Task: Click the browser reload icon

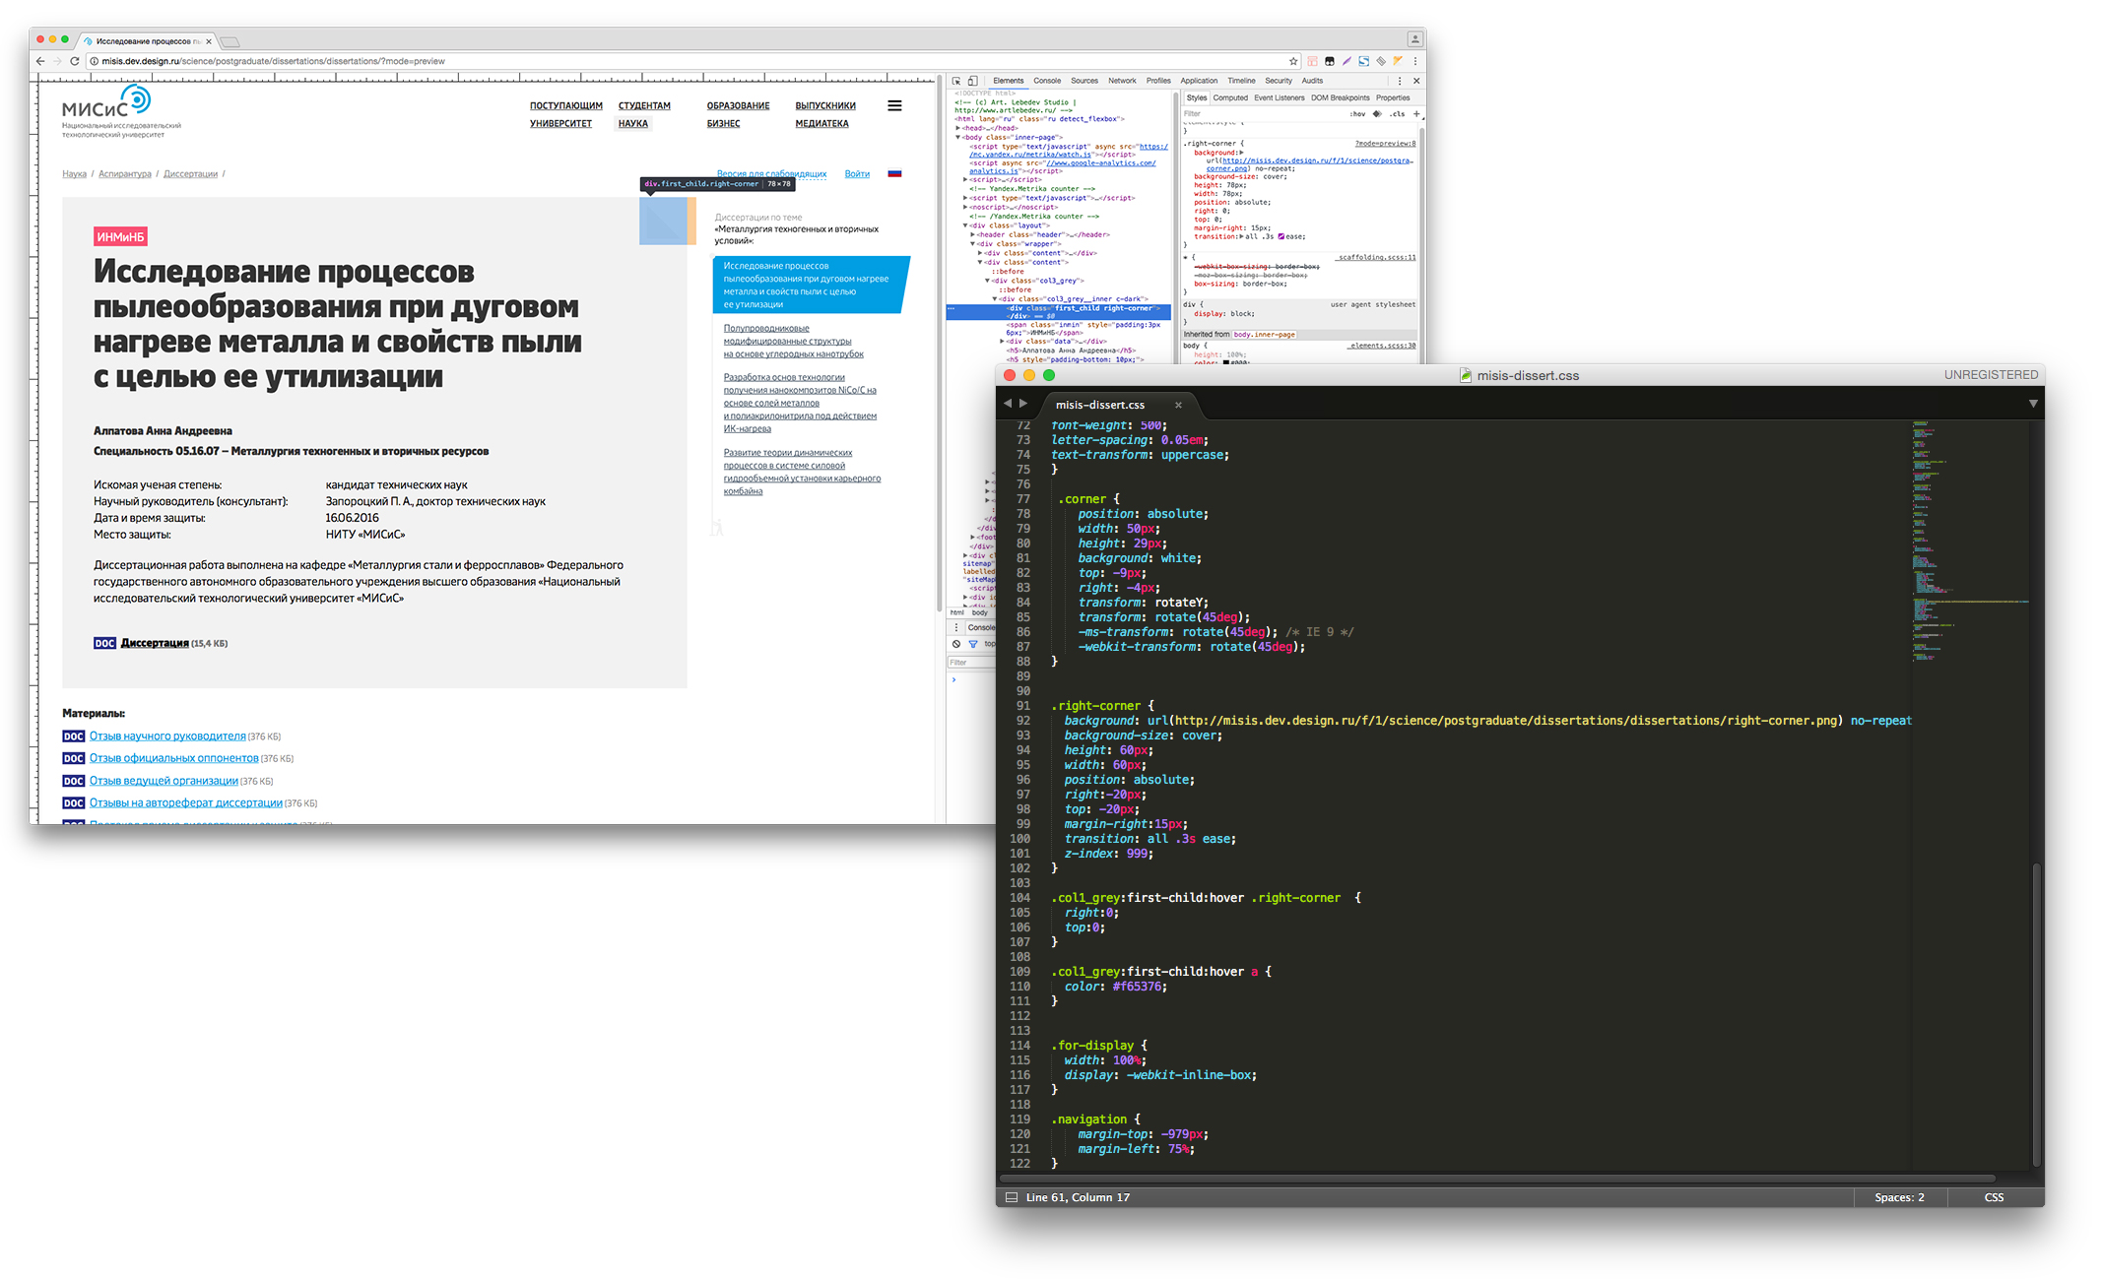Action: click(75, 61)
